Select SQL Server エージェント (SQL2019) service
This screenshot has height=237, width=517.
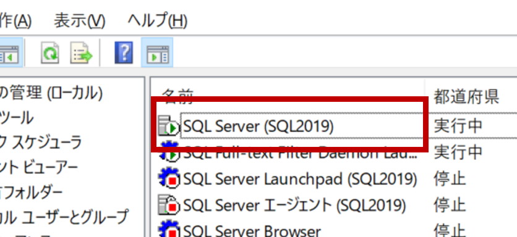click(294, 205)
